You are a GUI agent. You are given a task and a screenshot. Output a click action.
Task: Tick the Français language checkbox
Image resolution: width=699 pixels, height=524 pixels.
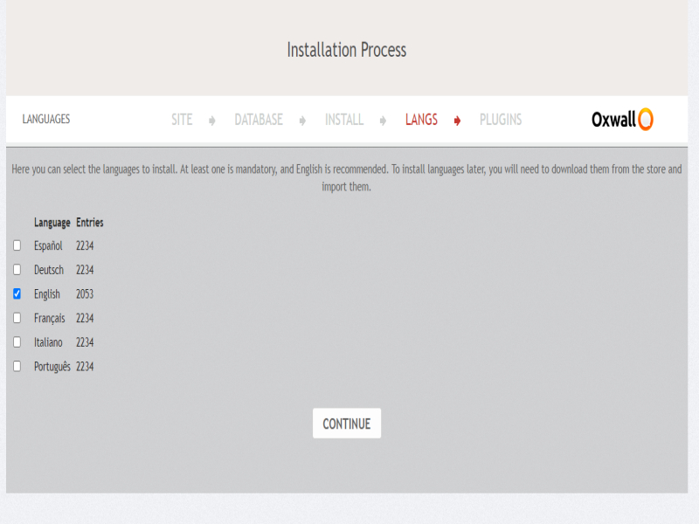(17, 318)
